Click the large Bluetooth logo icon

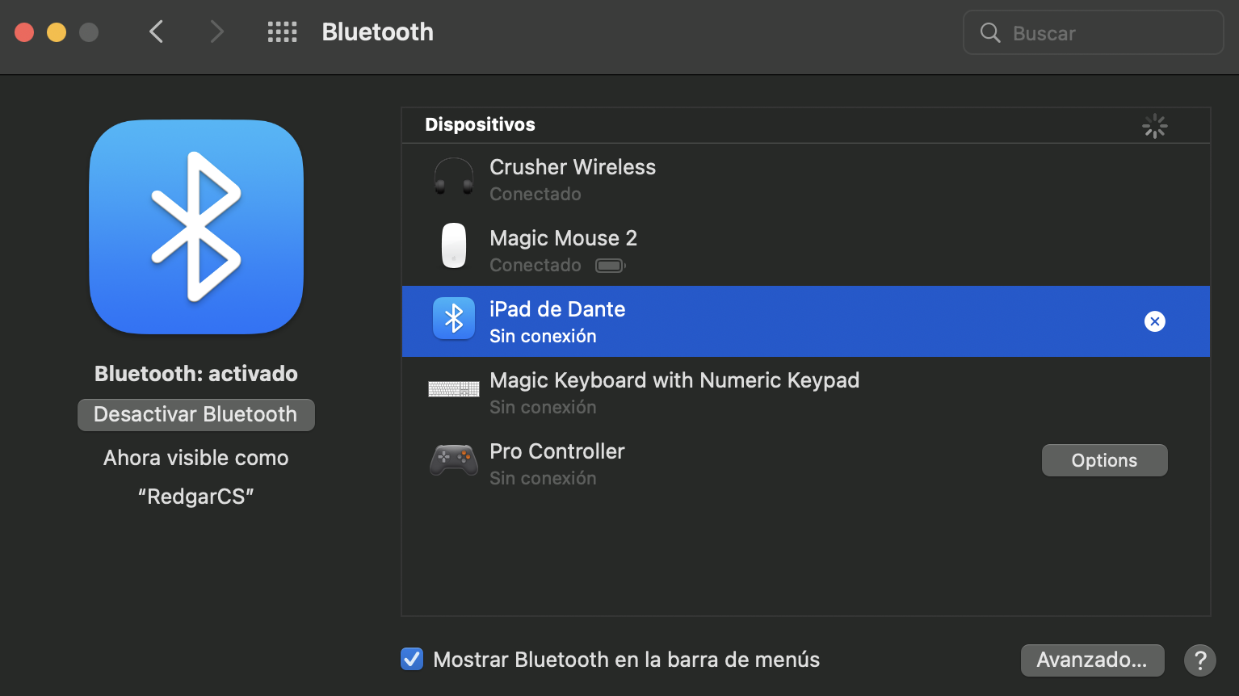(x=196, y=227)
